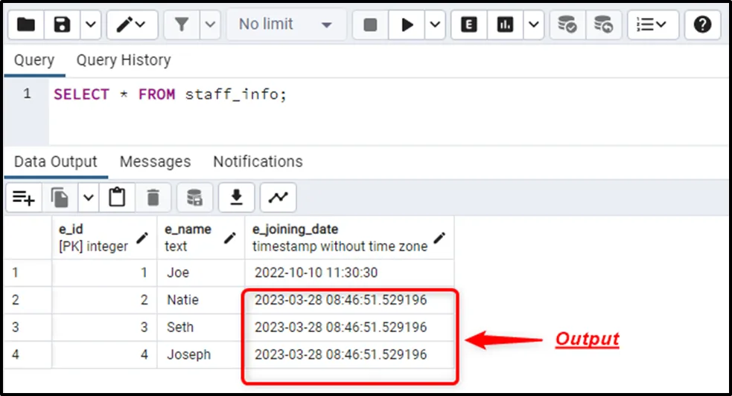Click the Commit database icon
Viewport: 732px width, 396px height.
pos(567,25)
